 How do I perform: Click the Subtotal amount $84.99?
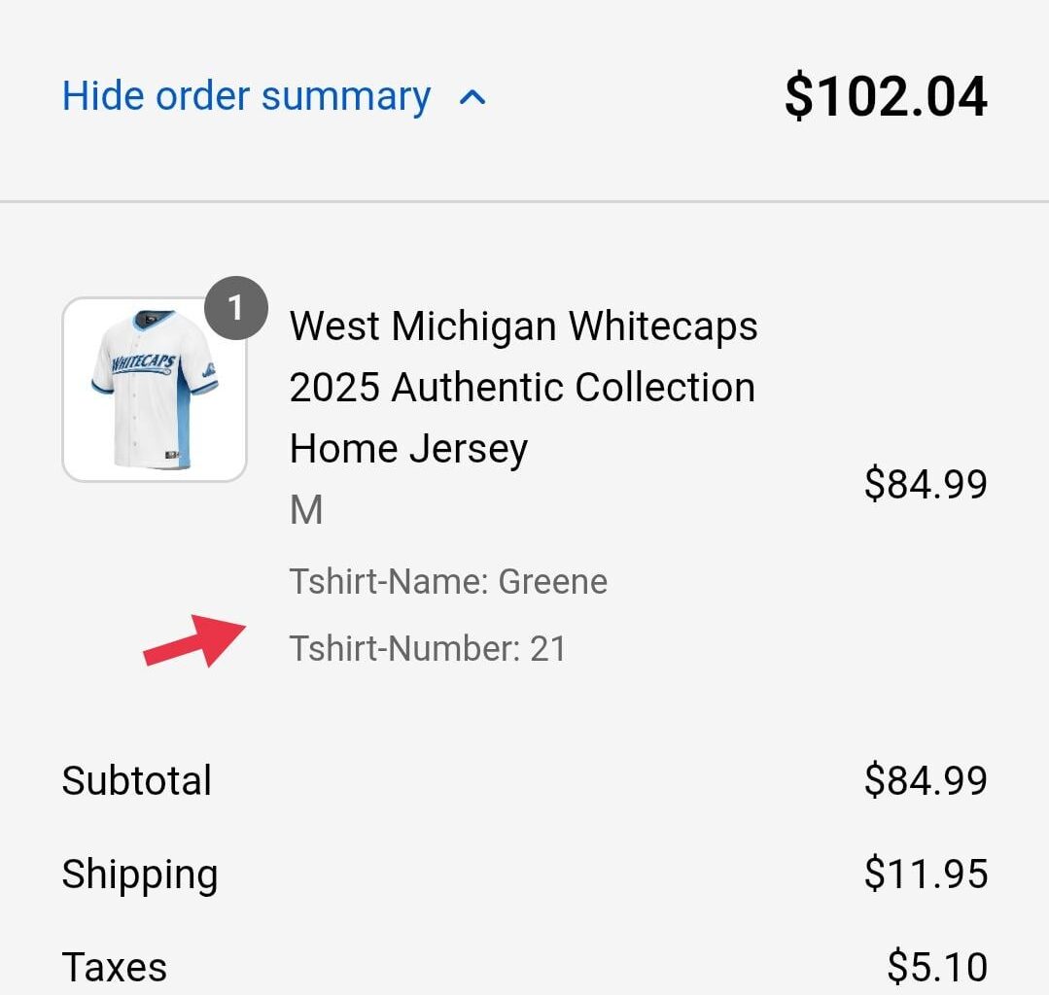[927, 778]
